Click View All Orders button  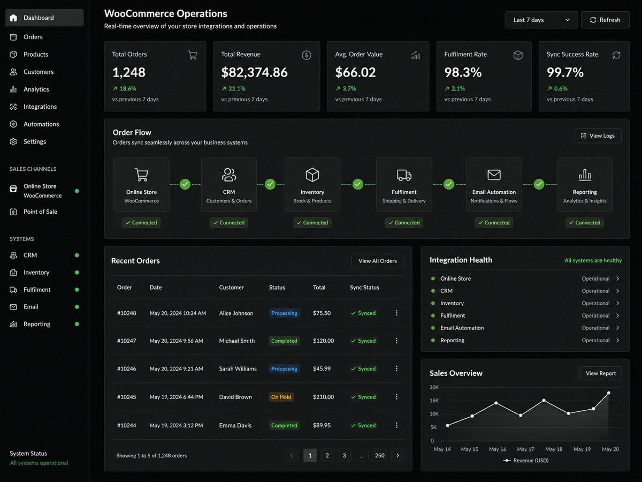(x=378, y=261)
